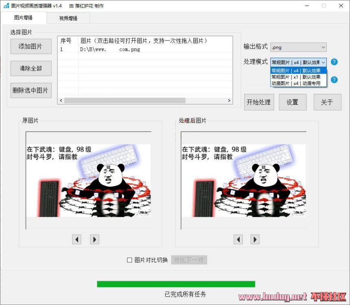350x305 pixels.
Task: Switch to the 视频增强 tab
Action: coord(68,18)
